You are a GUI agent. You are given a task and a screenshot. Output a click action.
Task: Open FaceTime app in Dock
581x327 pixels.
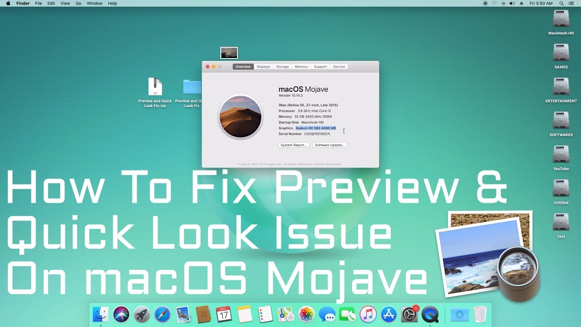pyautogui.click(x=347, y=314)
